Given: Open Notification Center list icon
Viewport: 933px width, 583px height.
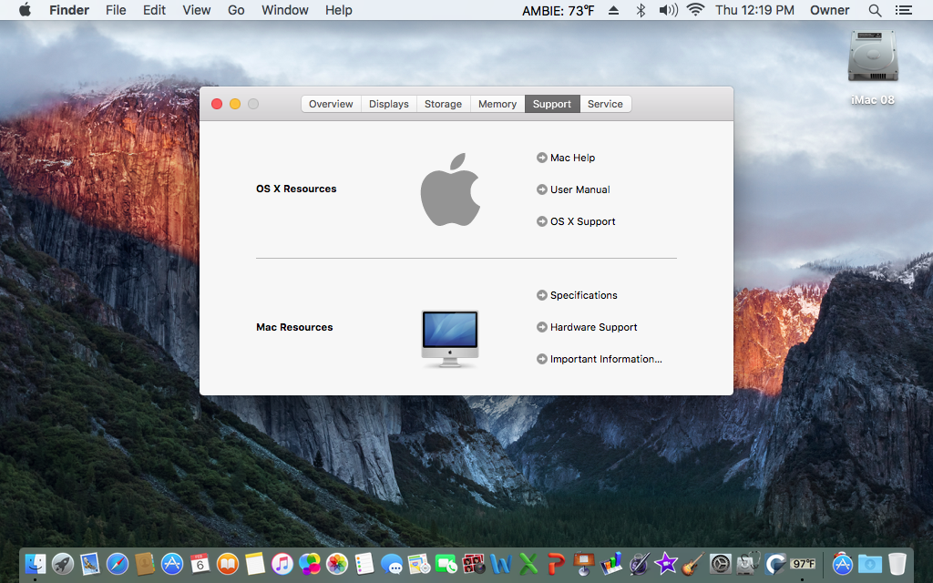Looking at the screenshot, I should (904, 10).
